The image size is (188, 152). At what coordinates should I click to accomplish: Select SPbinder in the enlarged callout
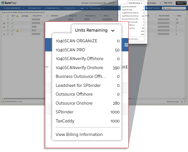[88, 112]
